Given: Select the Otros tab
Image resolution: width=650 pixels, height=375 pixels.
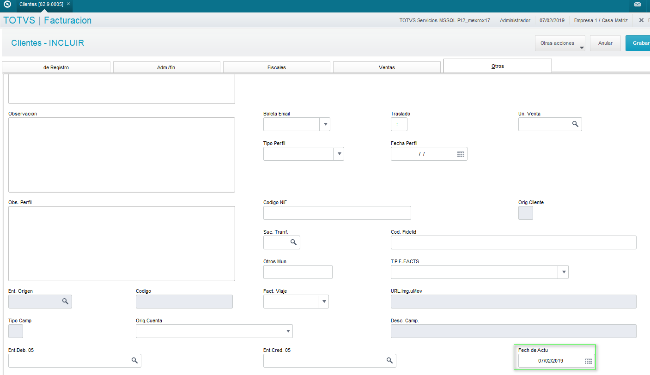Looking at the screenshot, I should (x=498, y=66).
